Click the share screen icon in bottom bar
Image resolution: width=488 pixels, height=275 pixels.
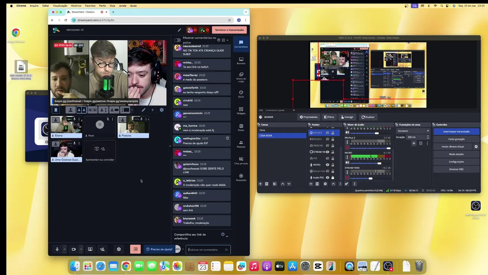pyautogui.click(x=90, y=249)
